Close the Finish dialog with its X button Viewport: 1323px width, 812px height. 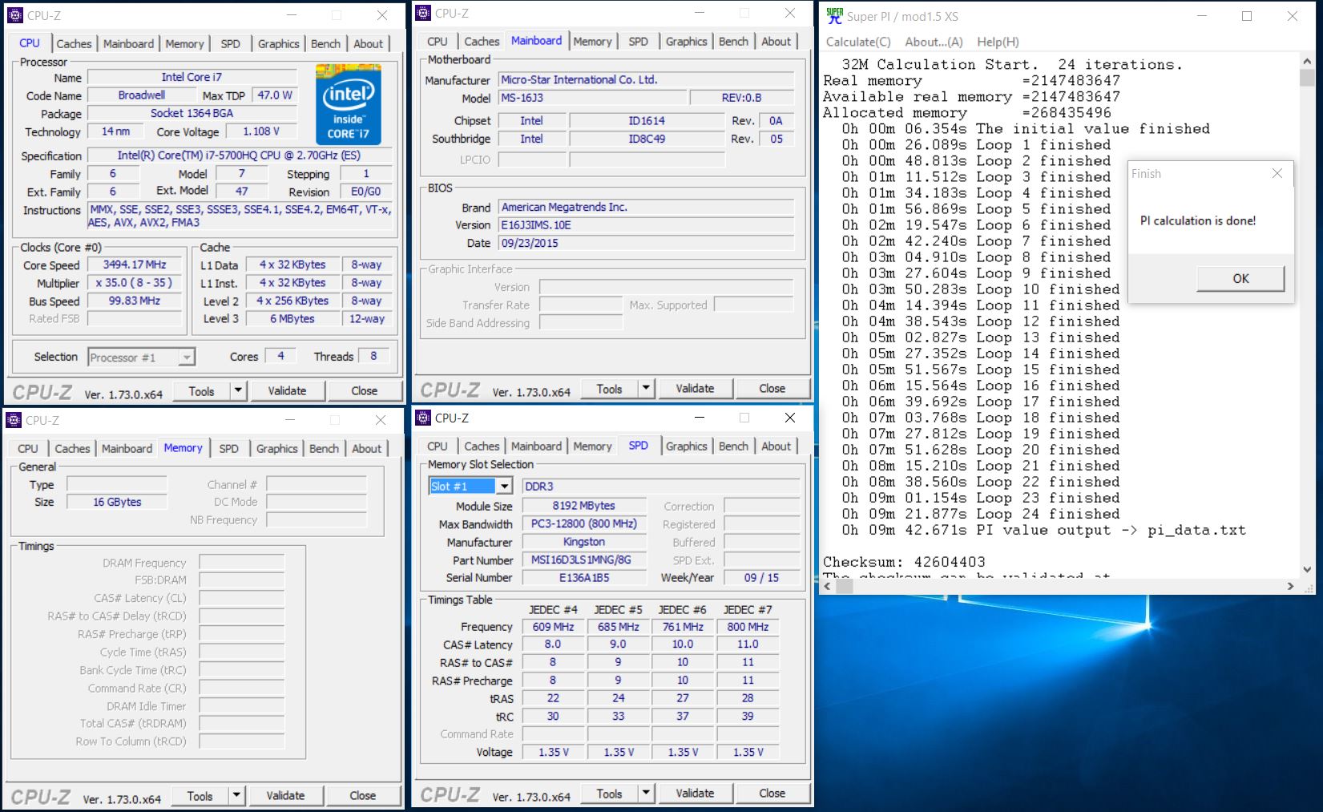(1277, 173)
